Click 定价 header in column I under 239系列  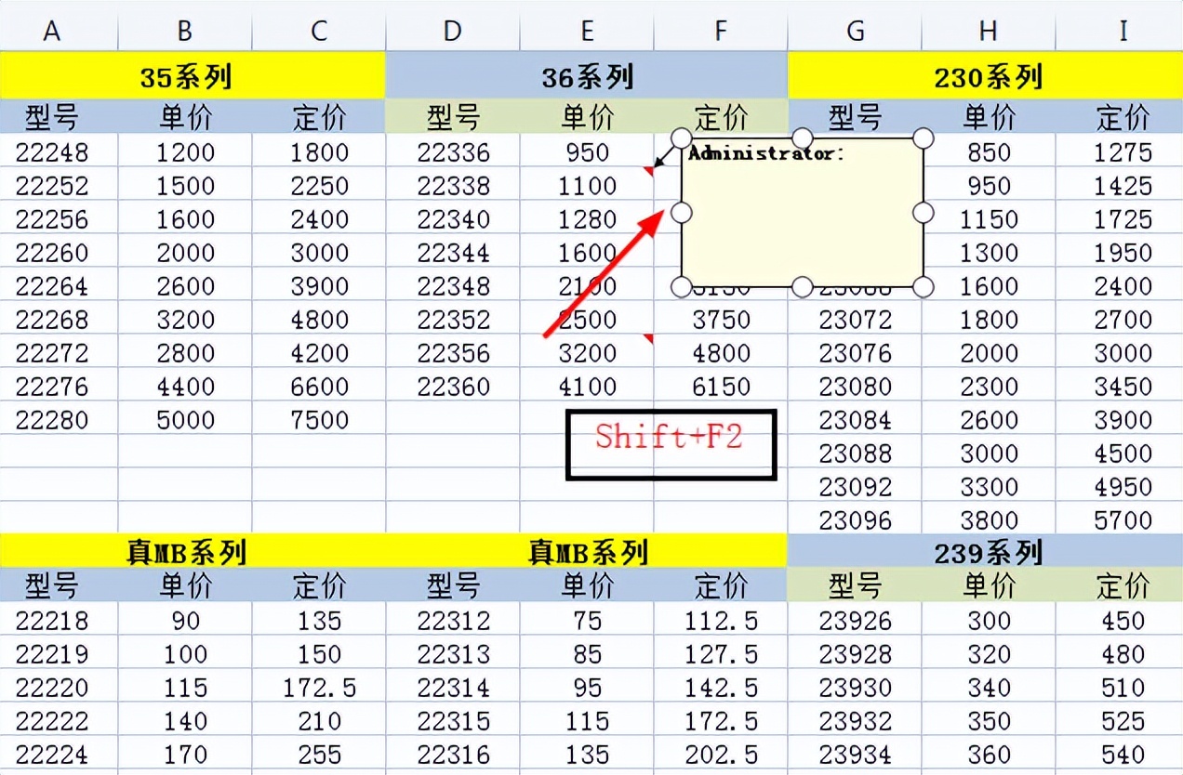[x=1122, y=585]
